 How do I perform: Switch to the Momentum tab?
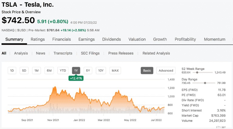coord(214,39)
